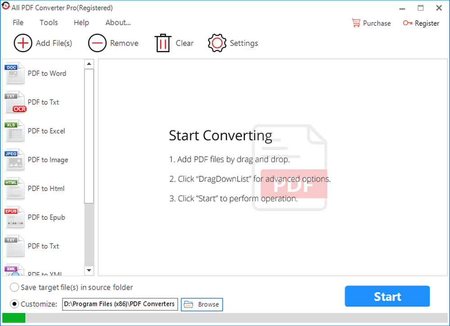
Task: Choose PDF to Txt with OCR option
Action: coord(43,102)
